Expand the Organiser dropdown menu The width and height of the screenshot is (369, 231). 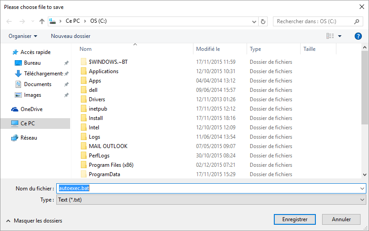(x=23, y=36)
